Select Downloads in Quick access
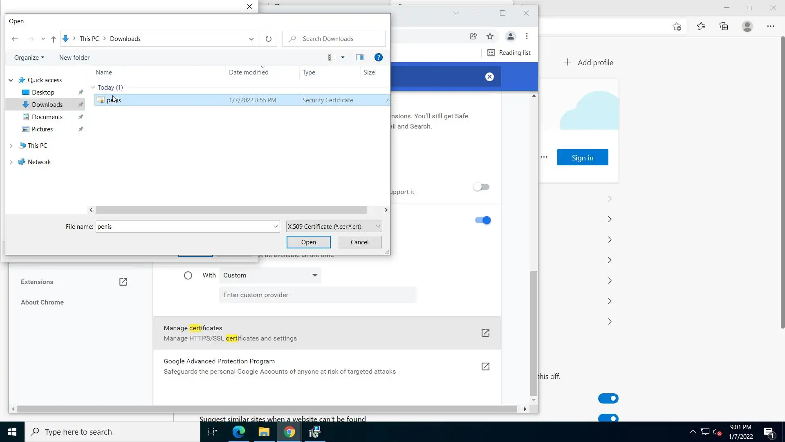This screenshot has width=785, height=442. [47, 105]
